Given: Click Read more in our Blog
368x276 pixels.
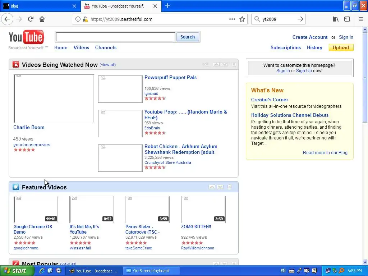Looking at the screenshot, I should pos(325,153).
